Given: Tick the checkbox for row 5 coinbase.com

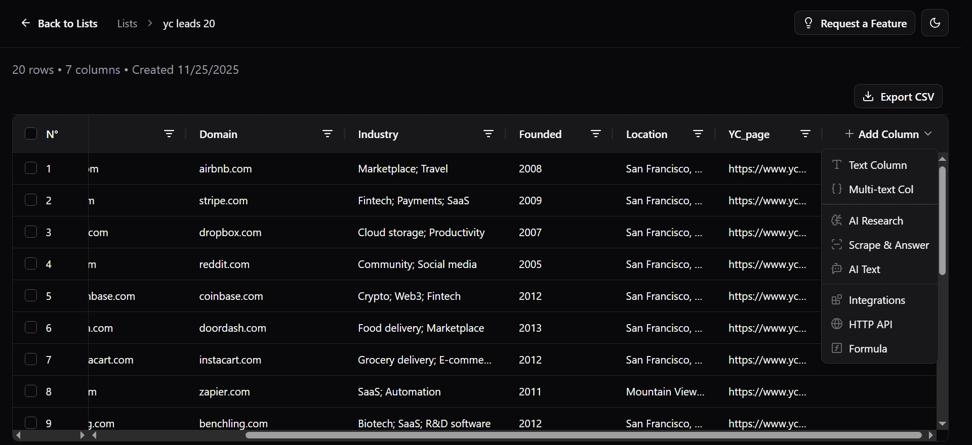Looking at the screenshot, I should pyautogui.click(x=31, y=295).
